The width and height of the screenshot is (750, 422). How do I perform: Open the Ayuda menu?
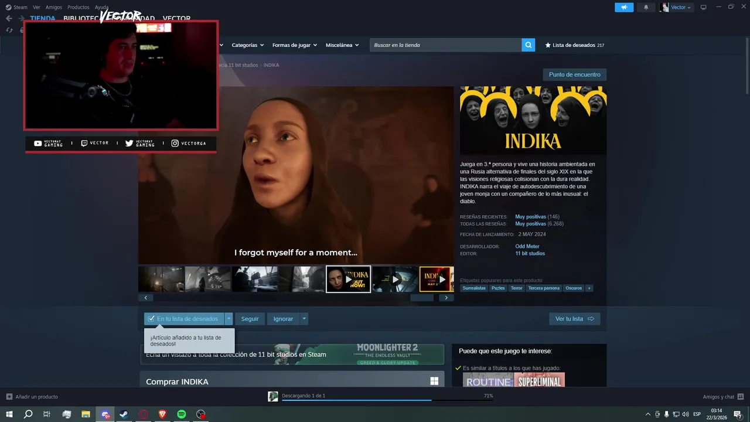(x=101, y=7)
